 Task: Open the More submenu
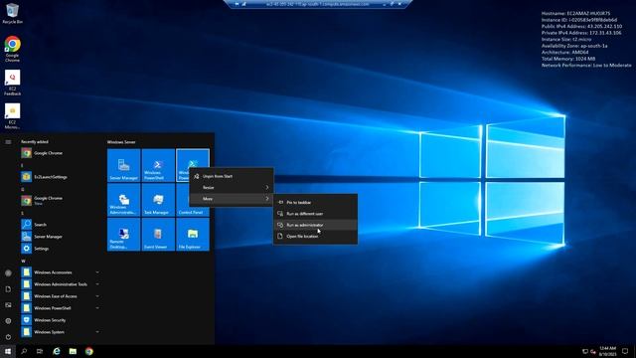232,199
